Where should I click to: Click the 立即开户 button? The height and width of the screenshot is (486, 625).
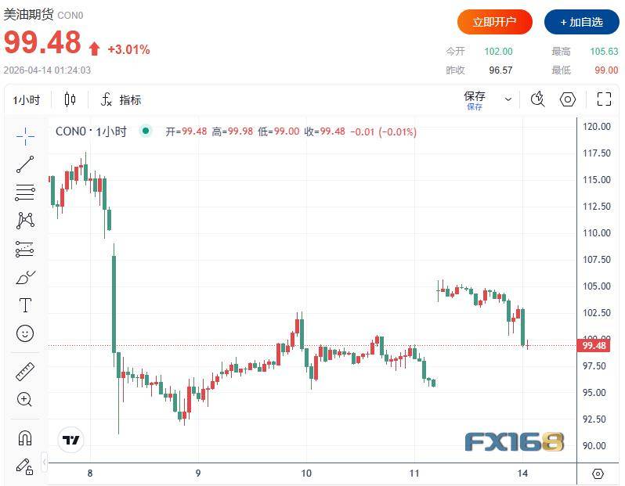(x=495, y=22)
